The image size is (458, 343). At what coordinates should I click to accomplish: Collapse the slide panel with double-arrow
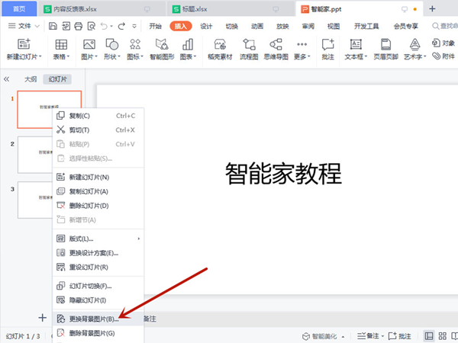pyautogui.click(x=7, y=79)
